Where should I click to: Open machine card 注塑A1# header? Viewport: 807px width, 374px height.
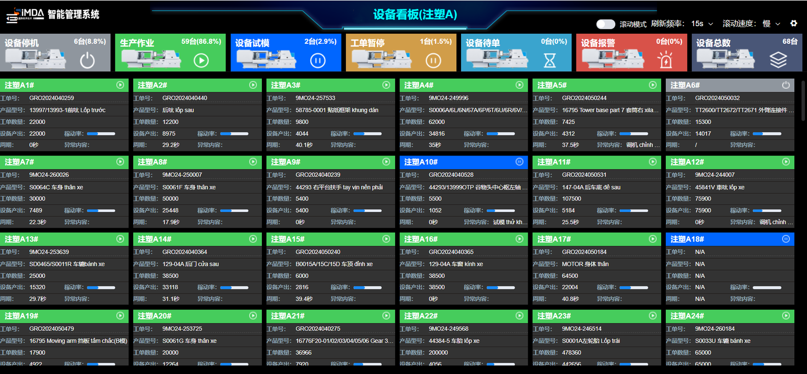click(64, 85)
